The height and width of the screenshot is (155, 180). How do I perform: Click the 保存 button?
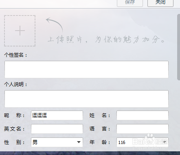click(x=130, y=3)
